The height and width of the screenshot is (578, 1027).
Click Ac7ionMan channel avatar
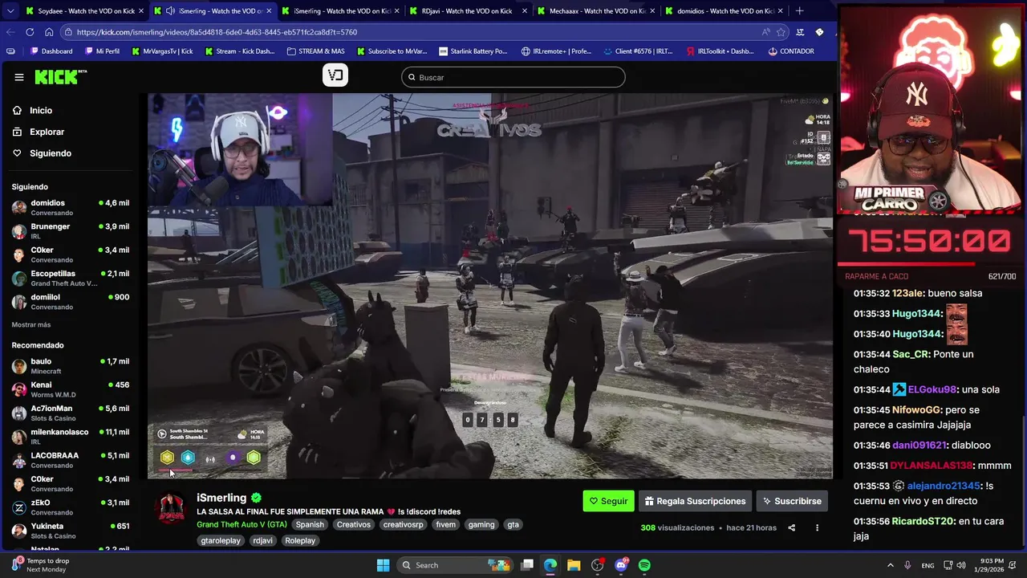click(x=19, y=413)
